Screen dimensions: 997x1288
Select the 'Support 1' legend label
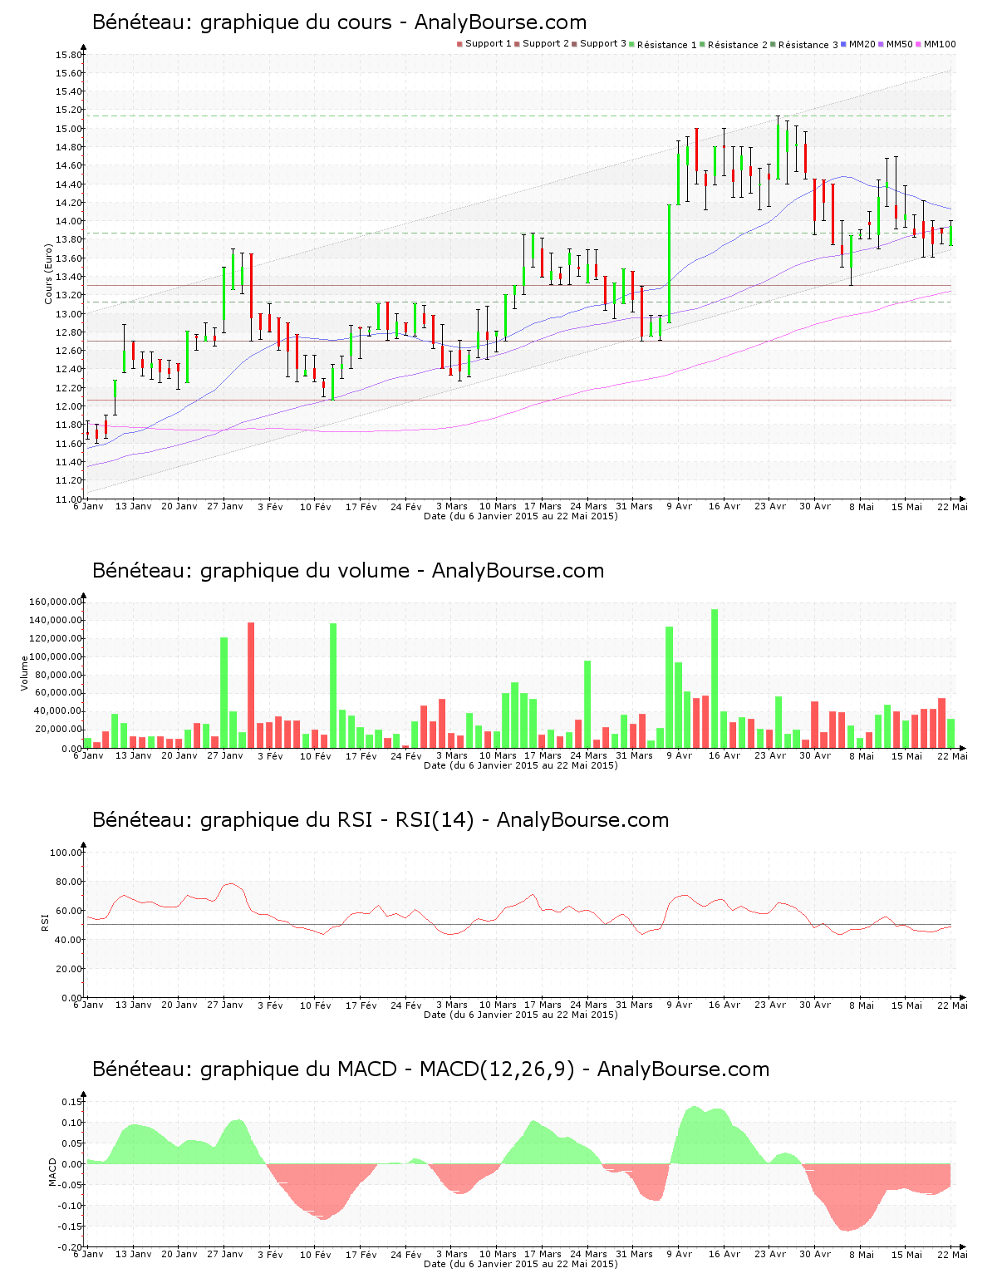click(488, 44)
